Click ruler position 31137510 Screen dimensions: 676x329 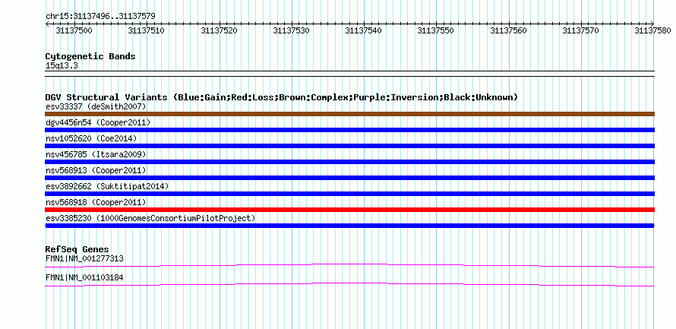point(147,31)
